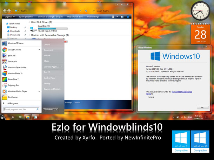This screenshot has width=214, height=160.
Task: Open the view options dropdown arrow
Action: (x=117, y=17)
